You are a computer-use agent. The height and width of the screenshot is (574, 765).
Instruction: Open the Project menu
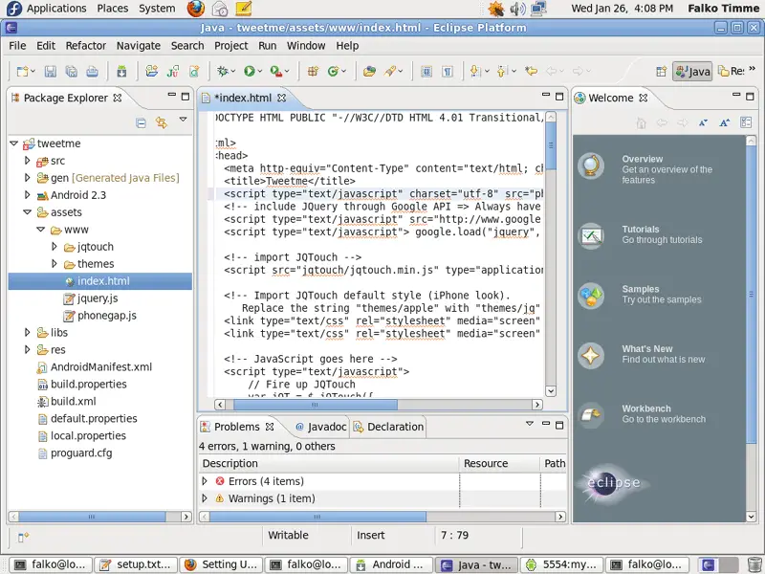tap(231, 45)
